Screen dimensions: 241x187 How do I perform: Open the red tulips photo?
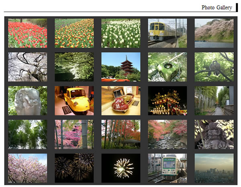[27, 33]
